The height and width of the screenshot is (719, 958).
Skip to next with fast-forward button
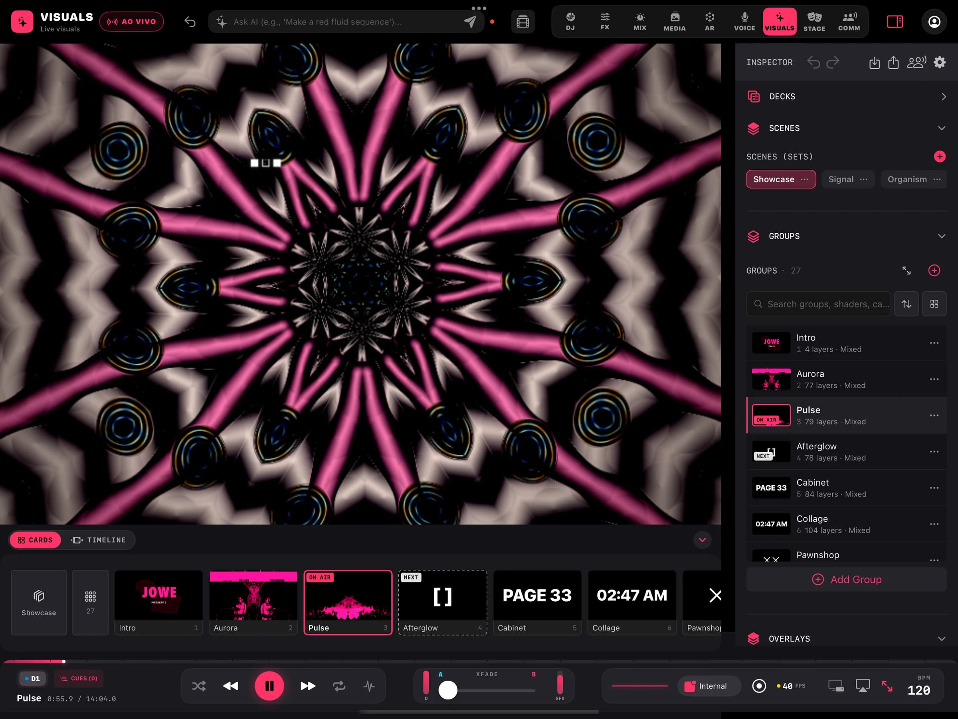pyautogui.click(x=307, y=686)
